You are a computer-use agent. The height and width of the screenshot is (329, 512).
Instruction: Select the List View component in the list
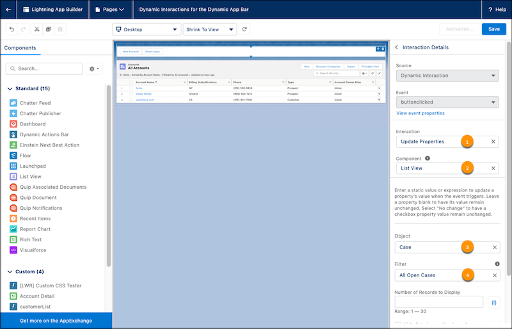click(25, 177)
